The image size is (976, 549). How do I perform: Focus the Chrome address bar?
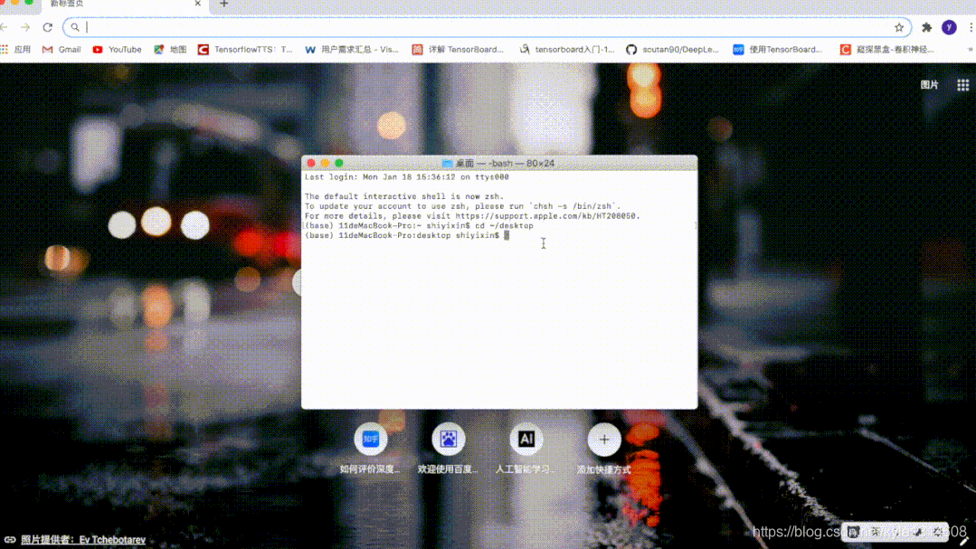(487, 27)
